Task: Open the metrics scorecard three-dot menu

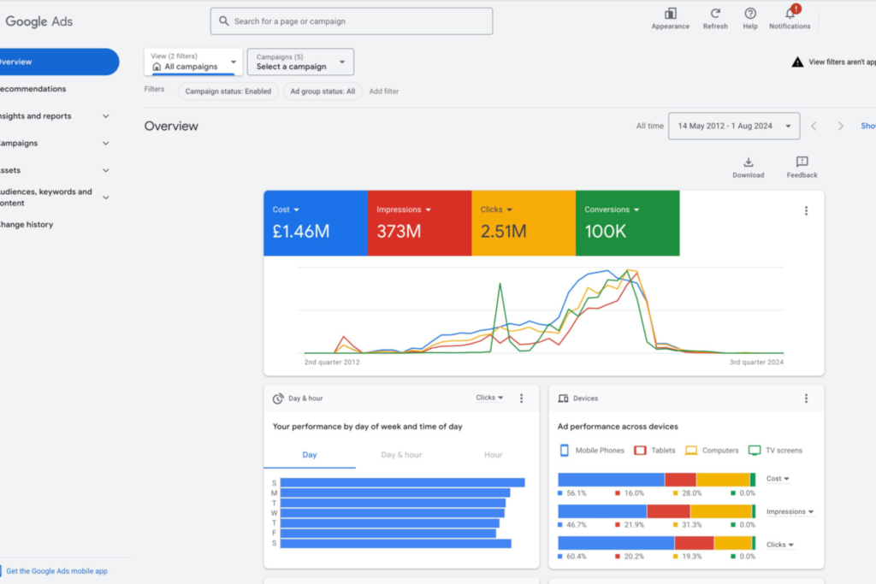Action: (x=805, y=211)
